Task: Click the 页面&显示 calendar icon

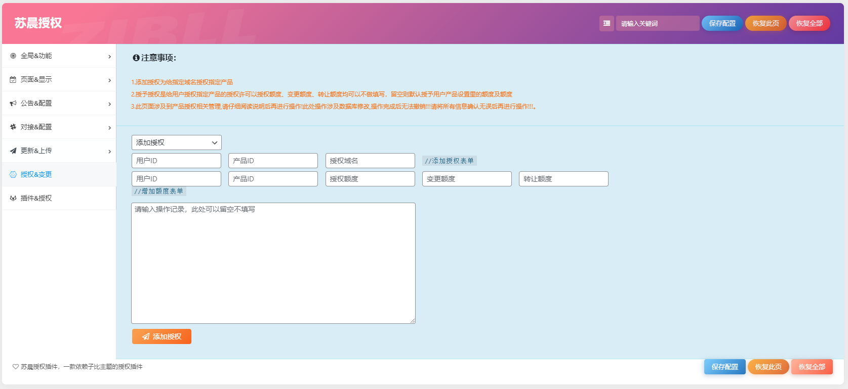Action: pyautogui.click(x=13, y=79)
